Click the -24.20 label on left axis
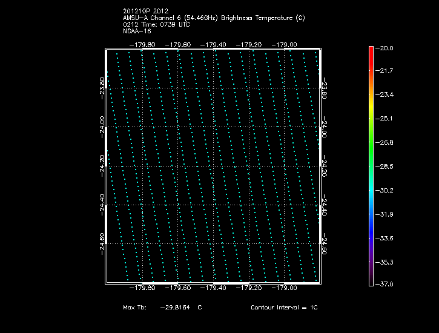Screen dimensions: 439x333 click(102, 165)
